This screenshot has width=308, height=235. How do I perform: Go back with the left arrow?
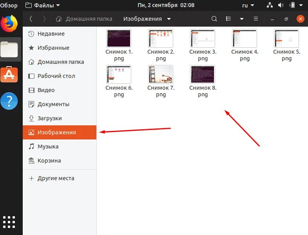[31, 19]
